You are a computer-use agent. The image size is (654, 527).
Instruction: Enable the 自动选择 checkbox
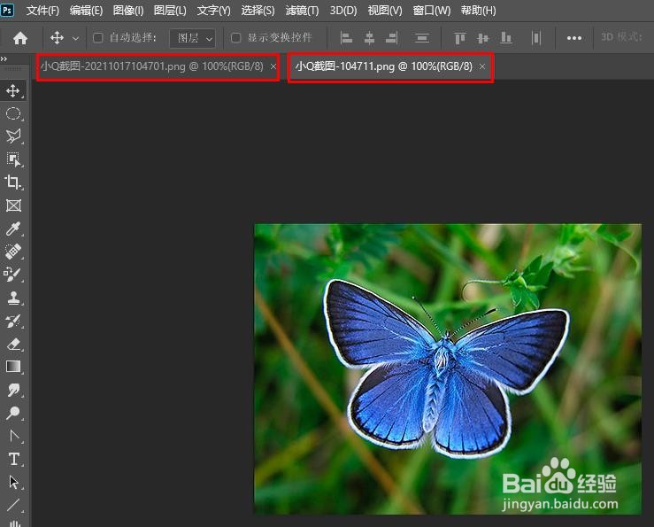(x=97, y=38)
